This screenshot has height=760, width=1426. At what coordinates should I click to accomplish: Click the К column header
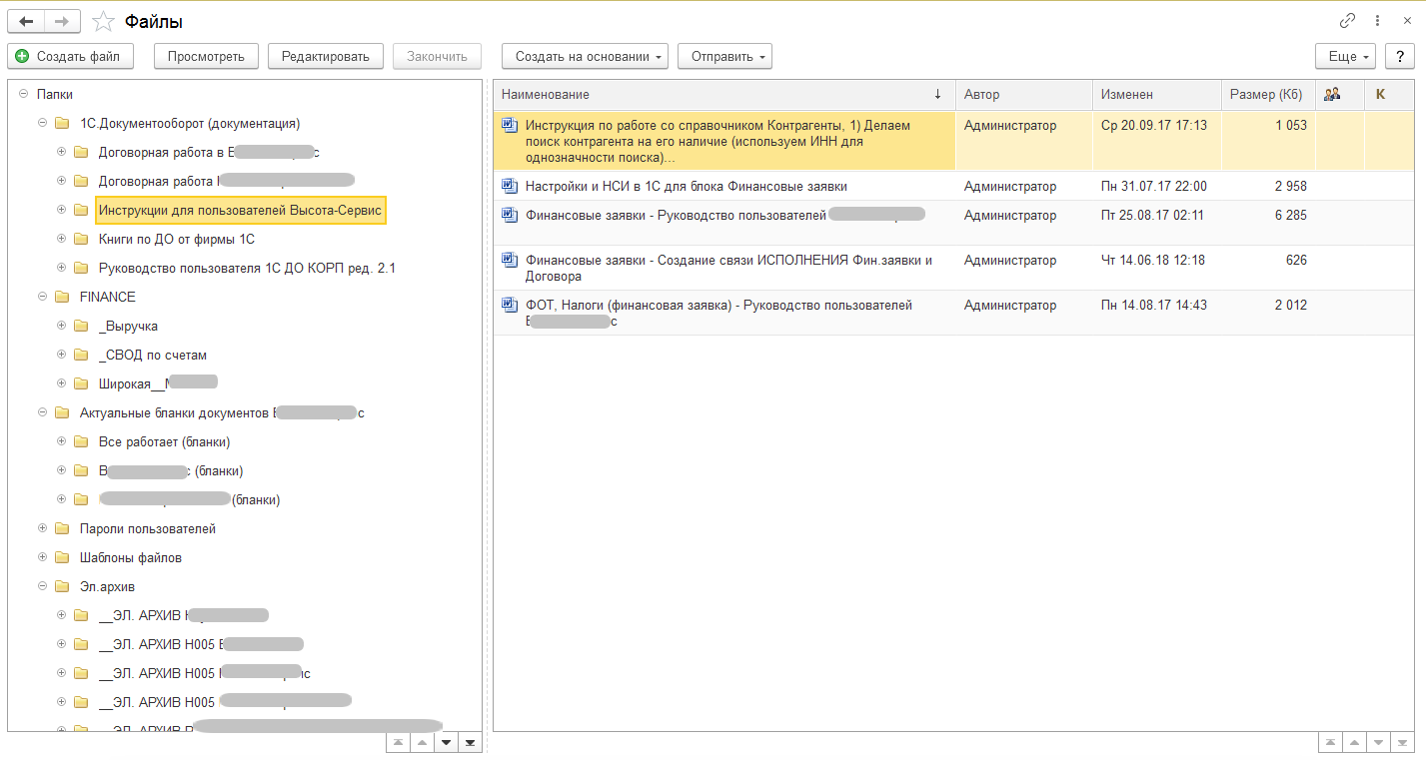[1389, 94]
